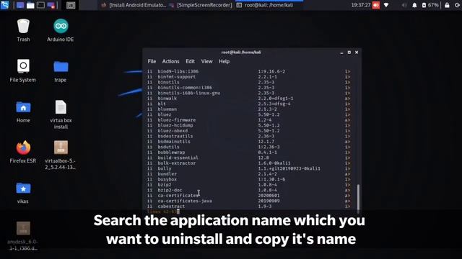The height and width of the screenshot is (259, 462).
Task: Click the lock screen padlock icon
Action: point(447,5)
